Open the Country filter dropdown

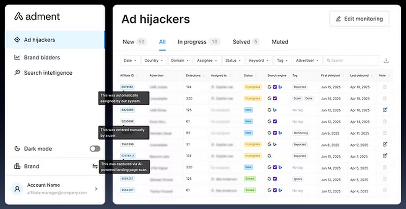pos(154,60)
